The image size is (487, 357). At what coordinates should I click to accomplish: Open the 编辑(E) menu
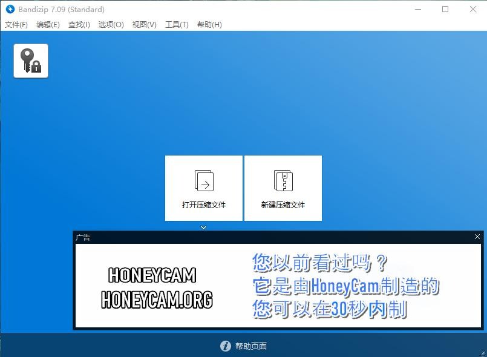point(48,25)
